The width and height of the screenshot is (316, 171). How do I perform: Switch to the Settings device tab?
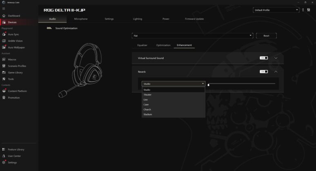coord(109,19)
